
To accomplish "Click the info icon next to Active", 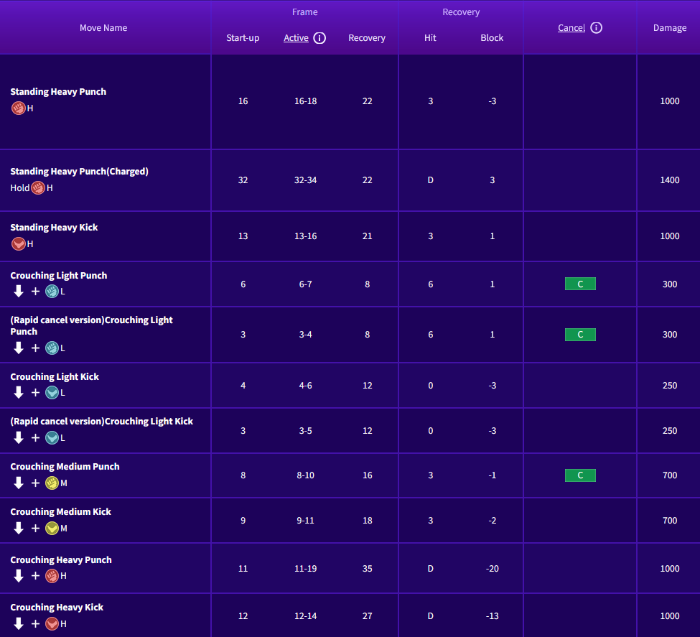I will coord(319,38).
